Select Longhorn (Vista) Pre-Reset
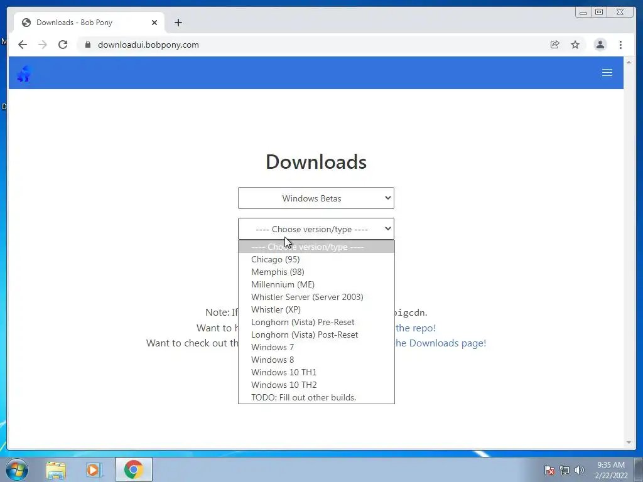The height and width of the screenshot is (482, 643). [x=316, y=322]
